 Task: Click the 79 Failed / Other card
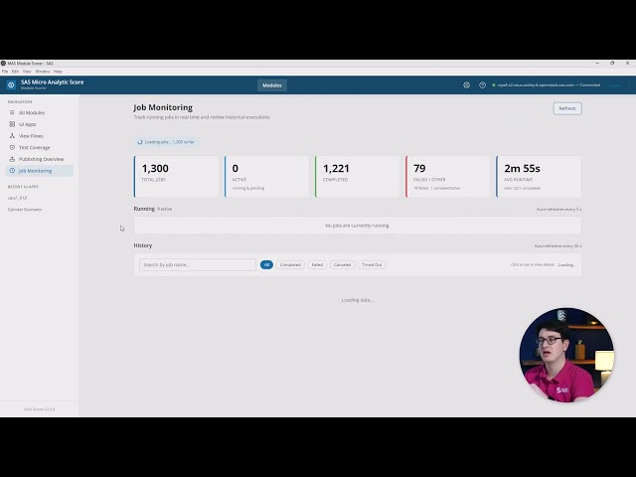tap(448, 177)
